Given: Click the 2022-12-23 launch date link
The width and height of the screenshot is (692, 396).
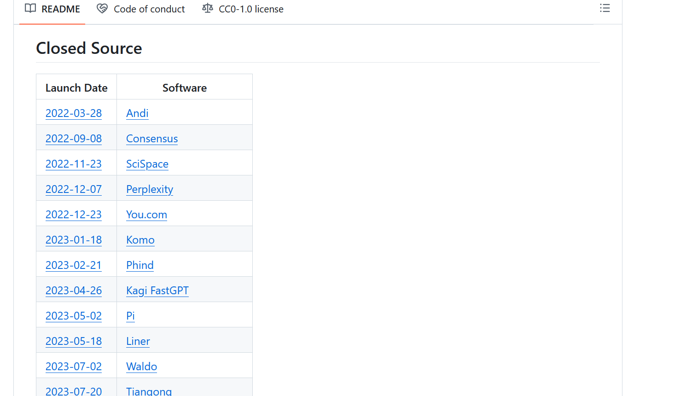Looking at the screenshot, I should [74, 215].
